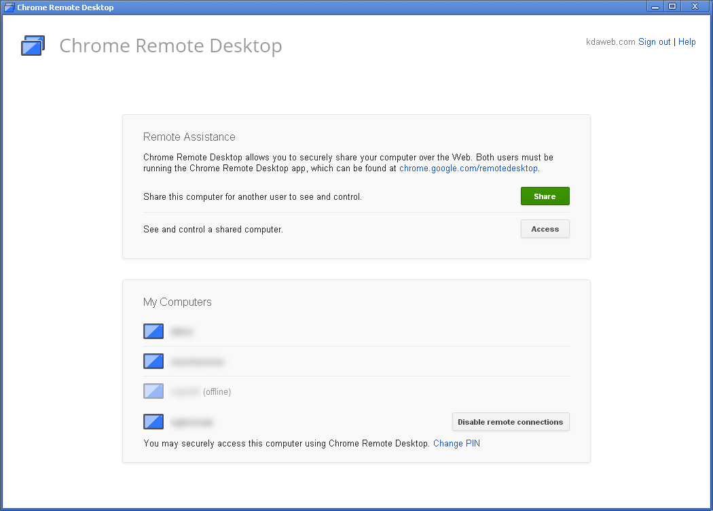Open the Help link
This screenshot has height=511, width=713.
(x=687, y=42)
